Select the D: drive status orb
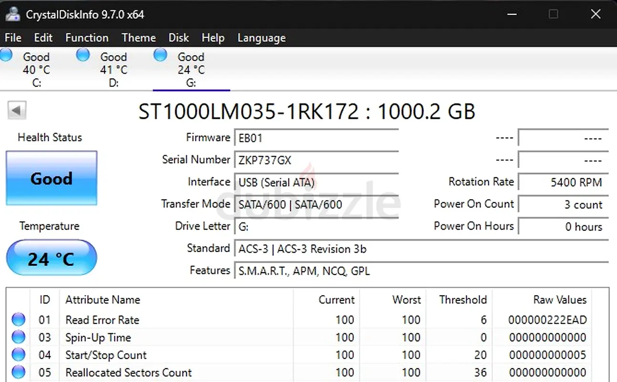Image resolution: width=617 pixels, height=382 pixels. (x=83, y=55)
